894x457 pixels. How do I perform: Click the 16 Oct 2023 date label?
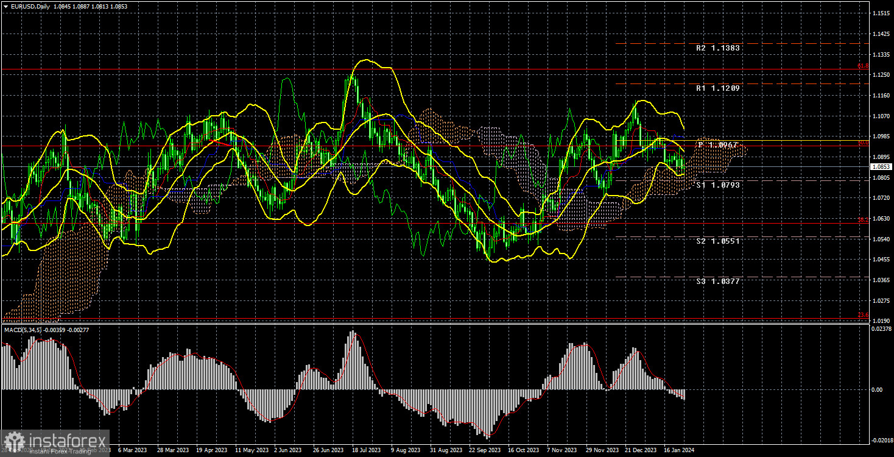point(525,450)
